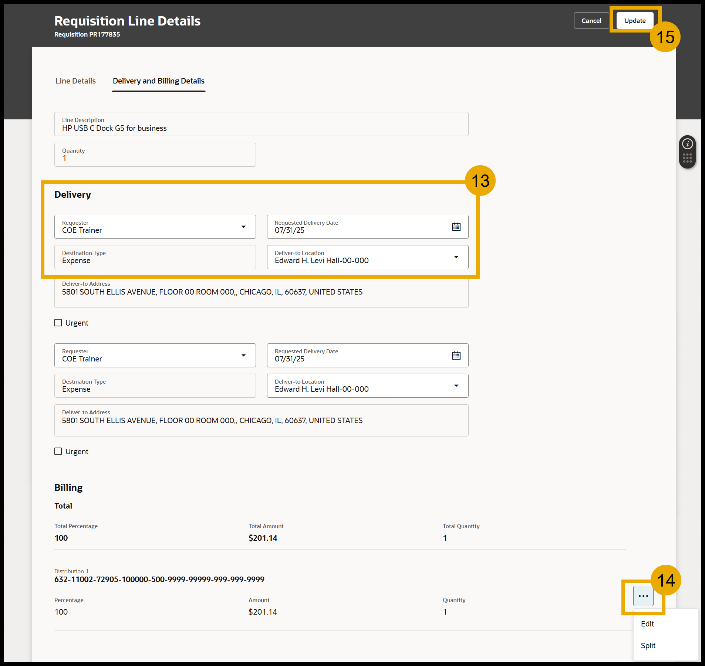Open the calendar picker in the second delivery block
Image resolution: width=705 pixels, height=666 pixels.
point(456,356)
